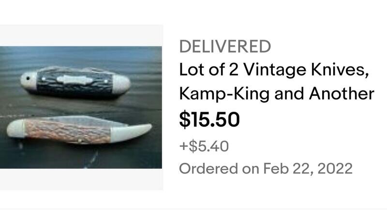Click the brown-handled curved knife in photo
The image size is (387, 222).
pyautogui.click(x=79, y=130)
